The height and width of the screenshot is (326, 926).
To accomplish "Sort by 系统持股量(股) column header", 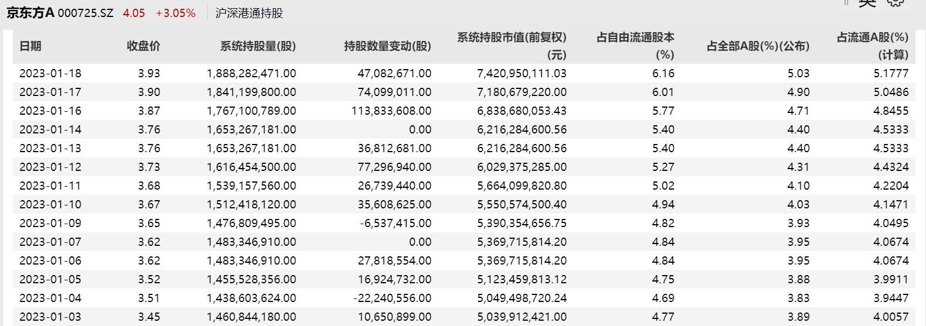I will 258,46.
